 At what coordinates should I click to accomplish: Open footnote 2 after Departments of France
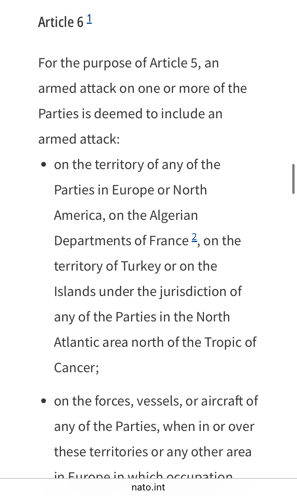click(194, 238)
